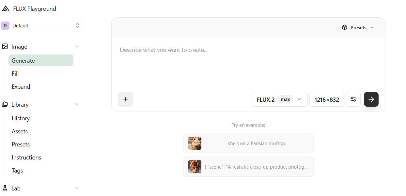Collapse the Library section
This screenshot has width=406, height=196.
coord(77,104)
